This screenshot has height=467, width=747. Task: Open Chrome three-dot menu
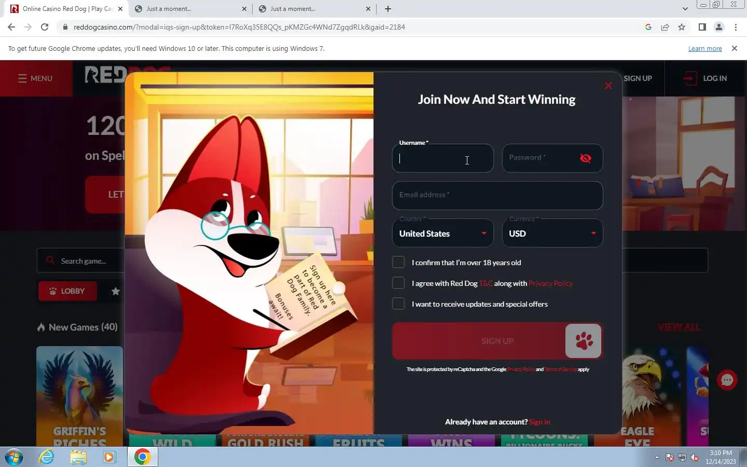point(736,27)
